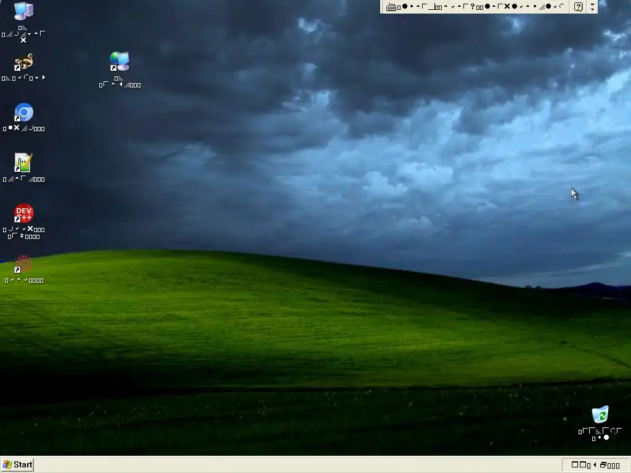The height and width of the screenshot is (473, 631).
Task: Open language bar help question-mark icon
Action: (578, 7)
